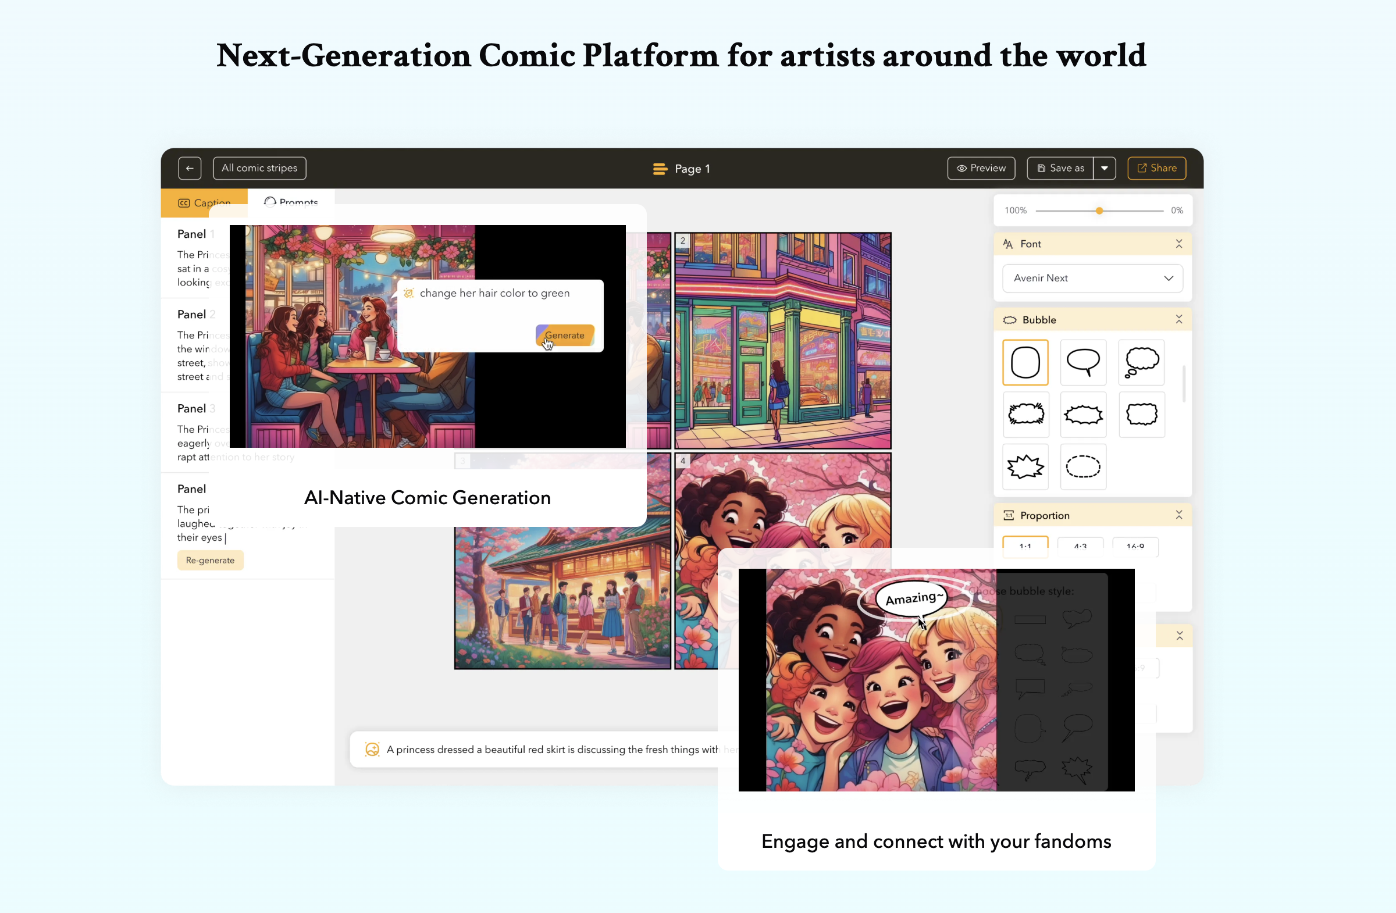Select the rounded rectangle bubble style
The image size is (1396, 913).
coord(1024,363)
